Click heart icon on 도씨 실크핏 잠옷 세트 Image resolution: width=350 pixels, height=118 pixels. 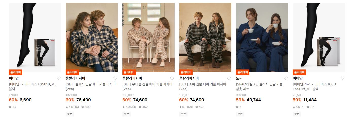(x=286, y=78)
